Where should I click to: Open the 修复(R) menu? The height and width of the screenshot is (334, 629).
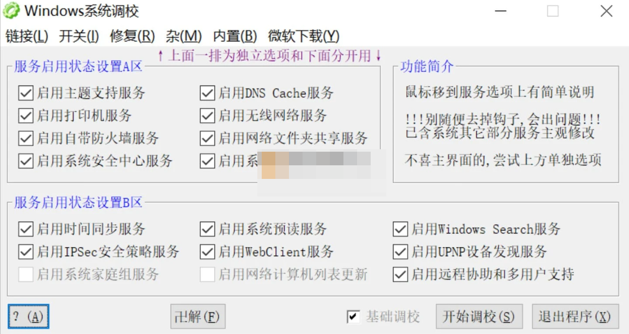tap(131, 36)
